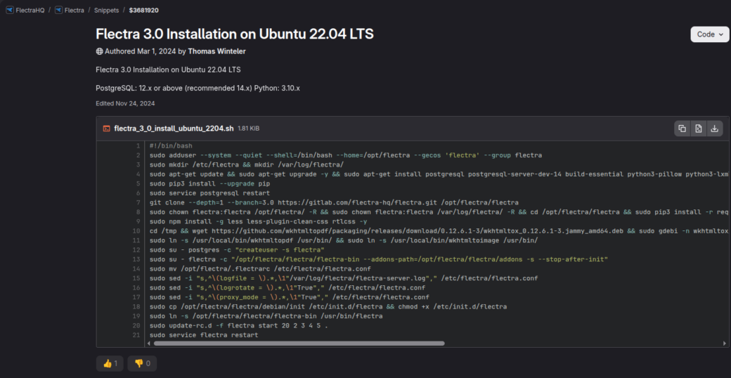731x378 pixels.
Task: Click file name flectra_3_0_install_ubuntu_2204.sh
Action: (174, 129)
